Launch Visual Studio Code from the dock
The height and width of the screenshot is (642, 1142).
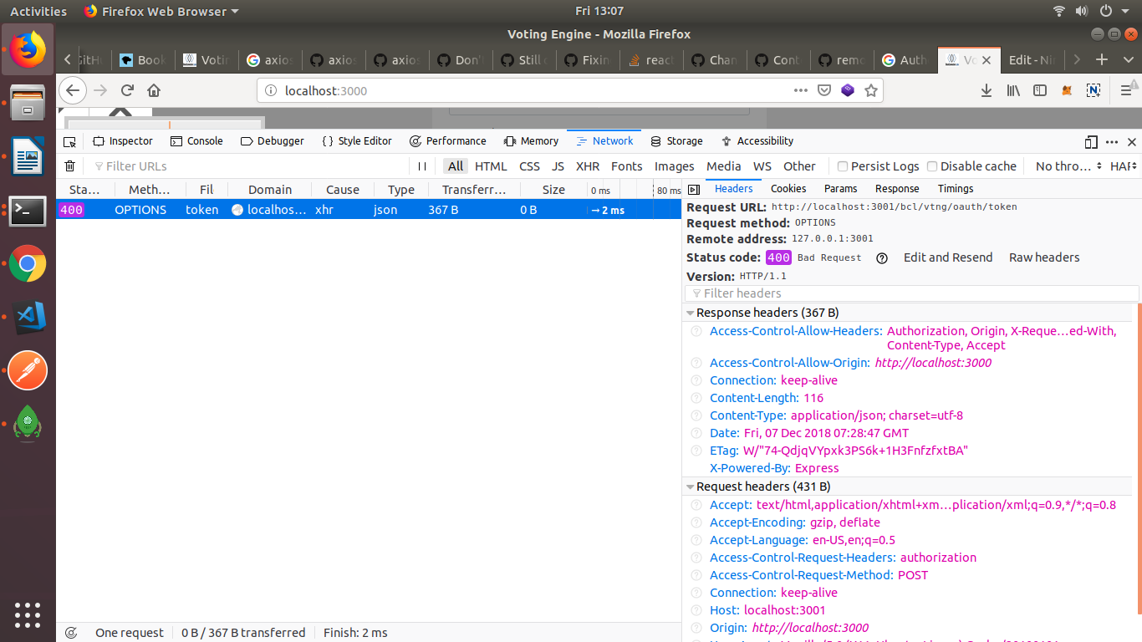click(x=30, y=318)
